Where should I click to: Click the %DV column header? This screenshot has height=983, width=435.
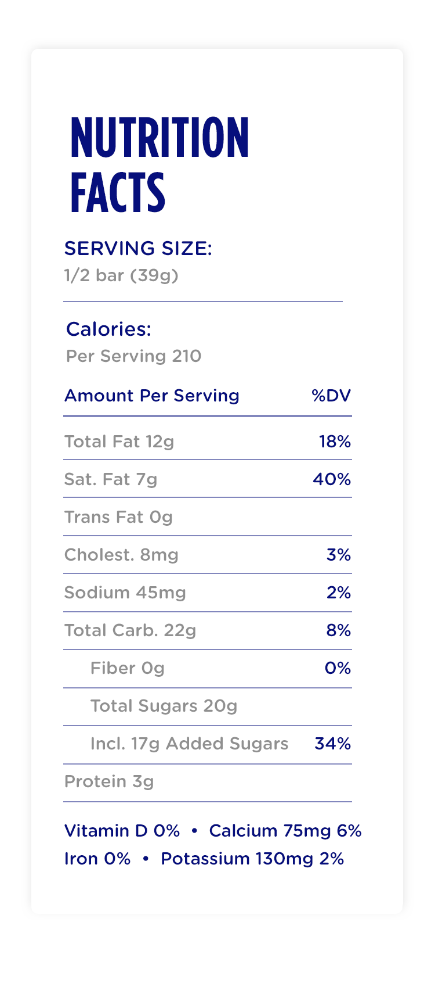coord(331,396)
